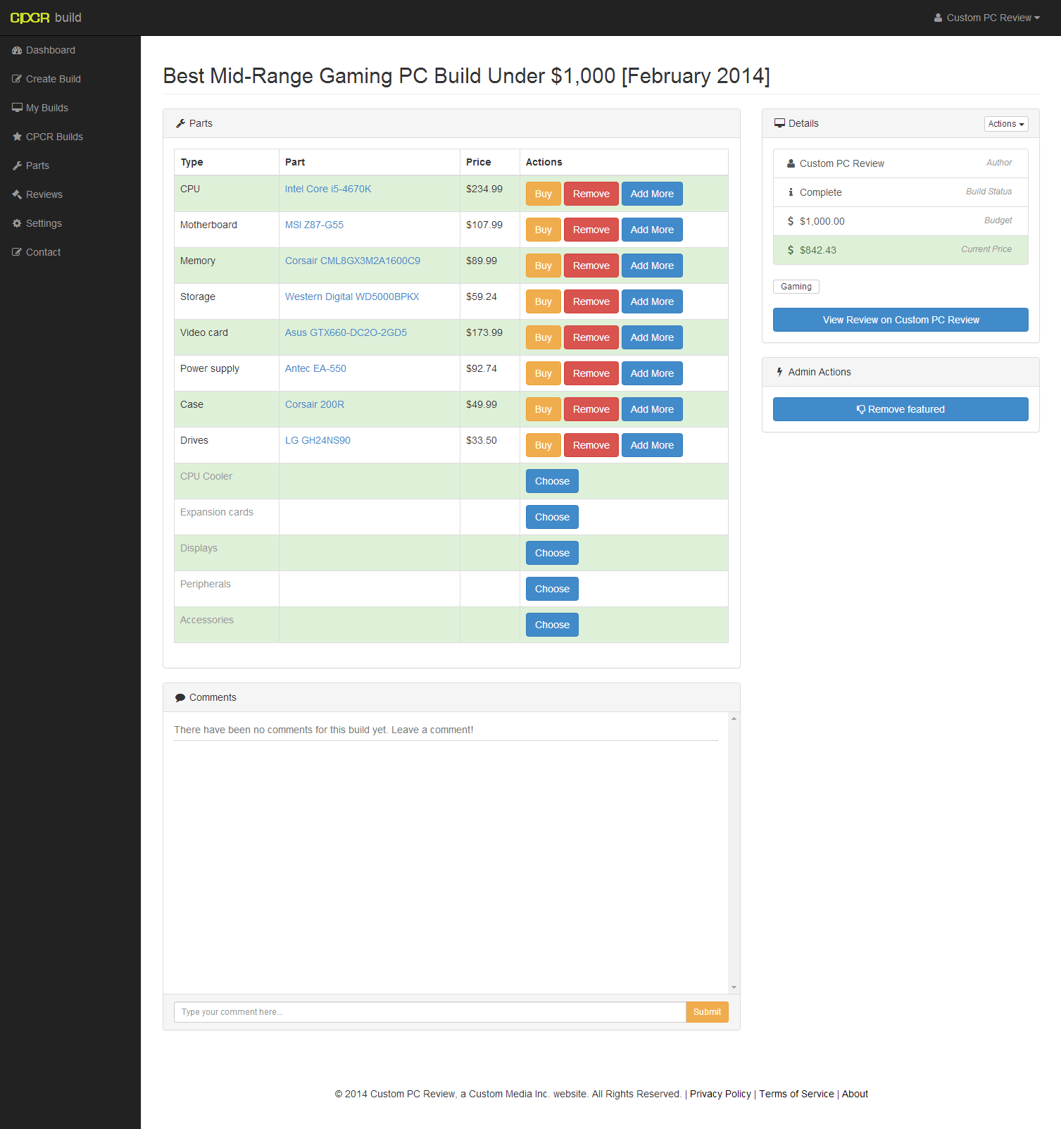
Task: Click Add More for the CPU row
Action: (652, 194)
